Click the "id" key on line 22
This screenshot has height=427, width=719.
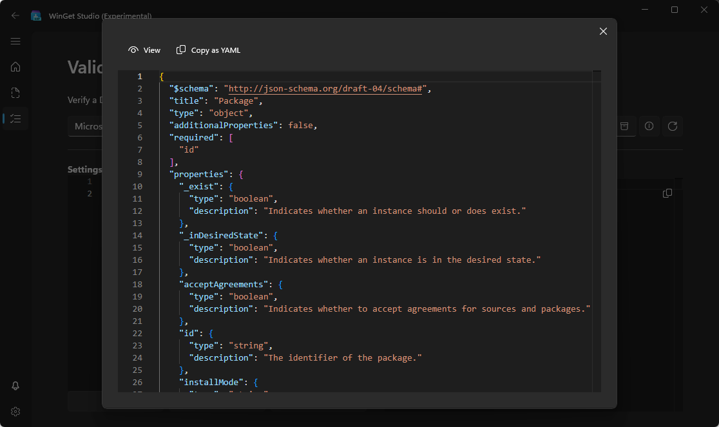click(x=189, y=334)
